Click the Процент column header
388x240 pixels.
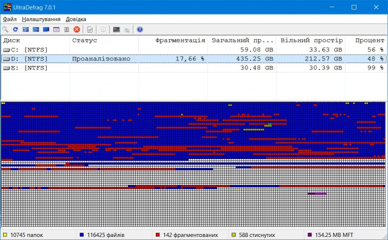[x=366, y=41]
